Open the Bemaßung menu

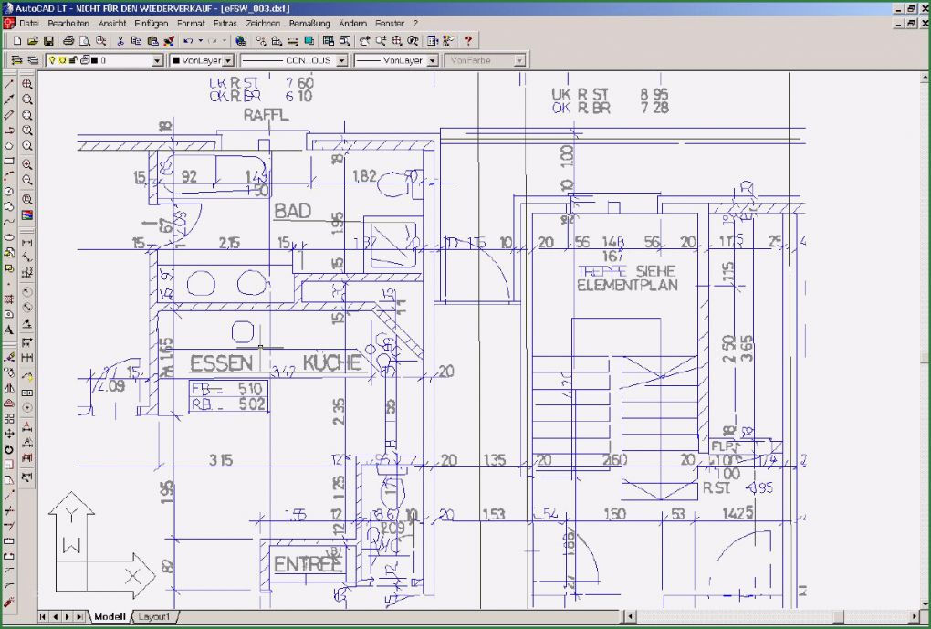tap(309, 23)
